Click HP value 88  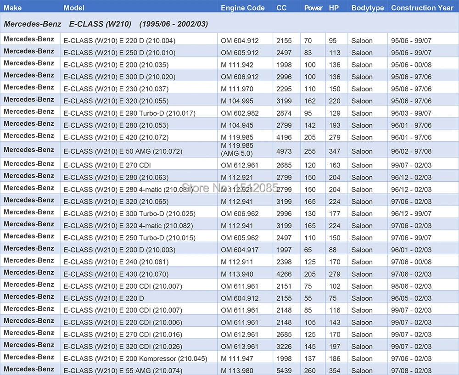point(332,250)
